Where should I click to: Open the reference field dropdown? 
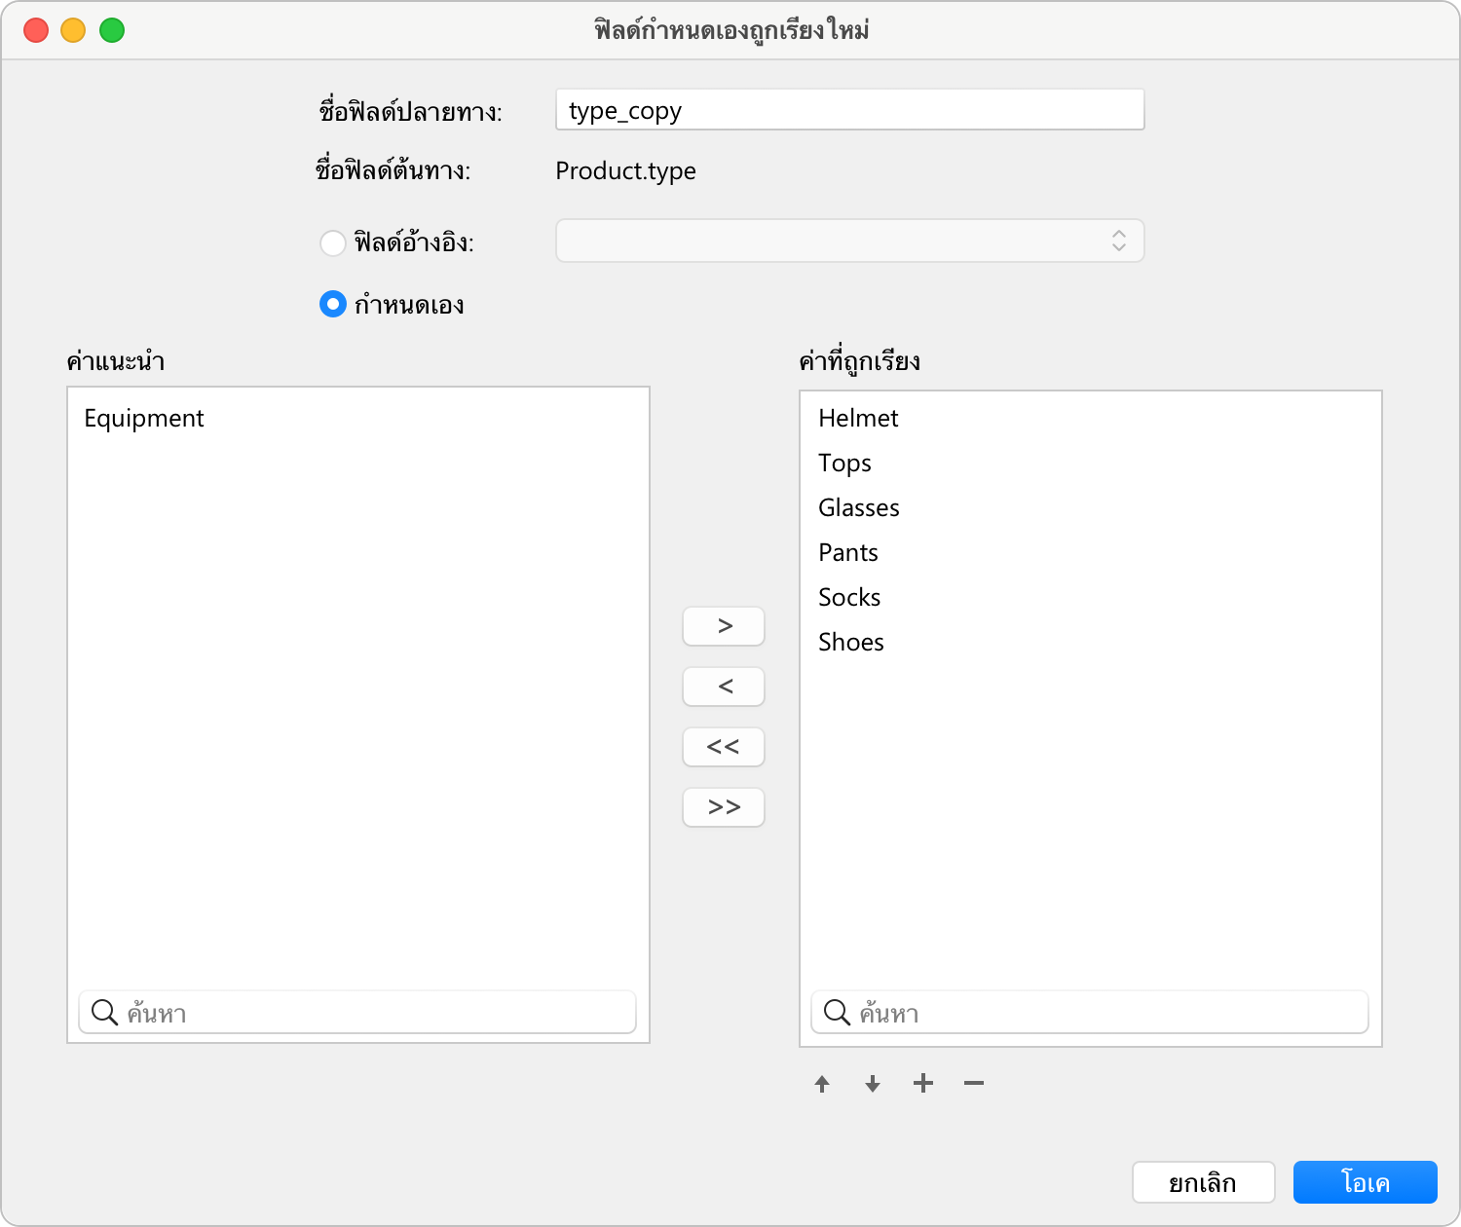(x=849, y=241)
